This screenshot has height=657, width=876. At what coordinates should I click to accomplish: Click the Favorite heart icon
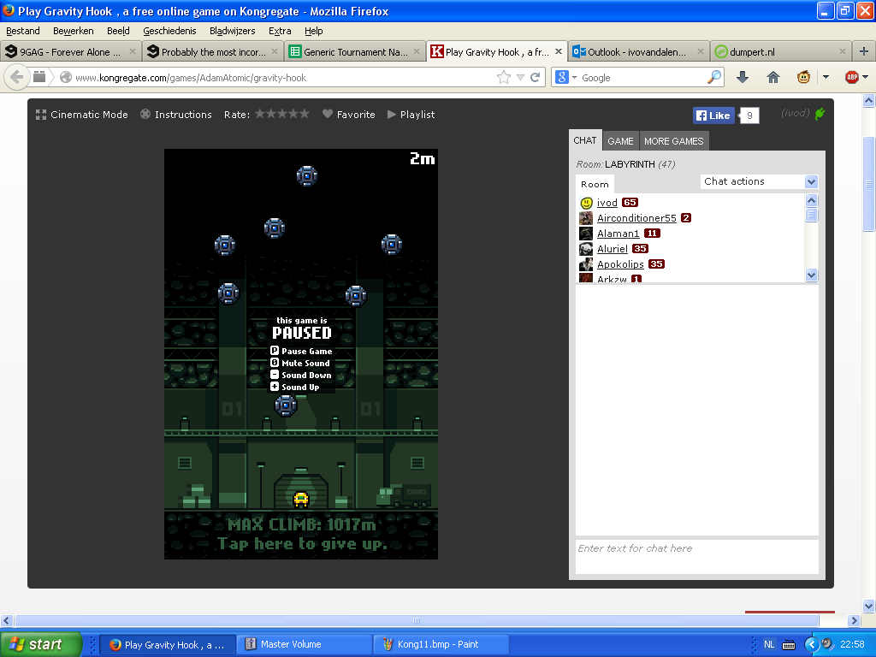tap(328, 114)
